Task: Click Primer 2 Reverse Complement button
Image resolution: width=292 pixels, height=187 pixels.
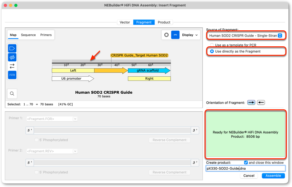Action: pyautogui.click(x=170, y=172)
